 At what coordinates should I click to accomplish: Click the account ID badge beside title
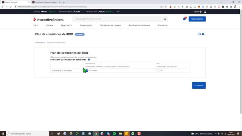[x=80, y=34]
